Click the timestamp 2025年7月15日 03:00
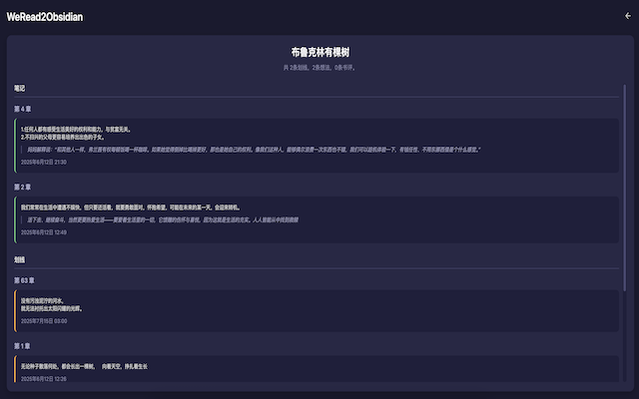 point(44,321)
